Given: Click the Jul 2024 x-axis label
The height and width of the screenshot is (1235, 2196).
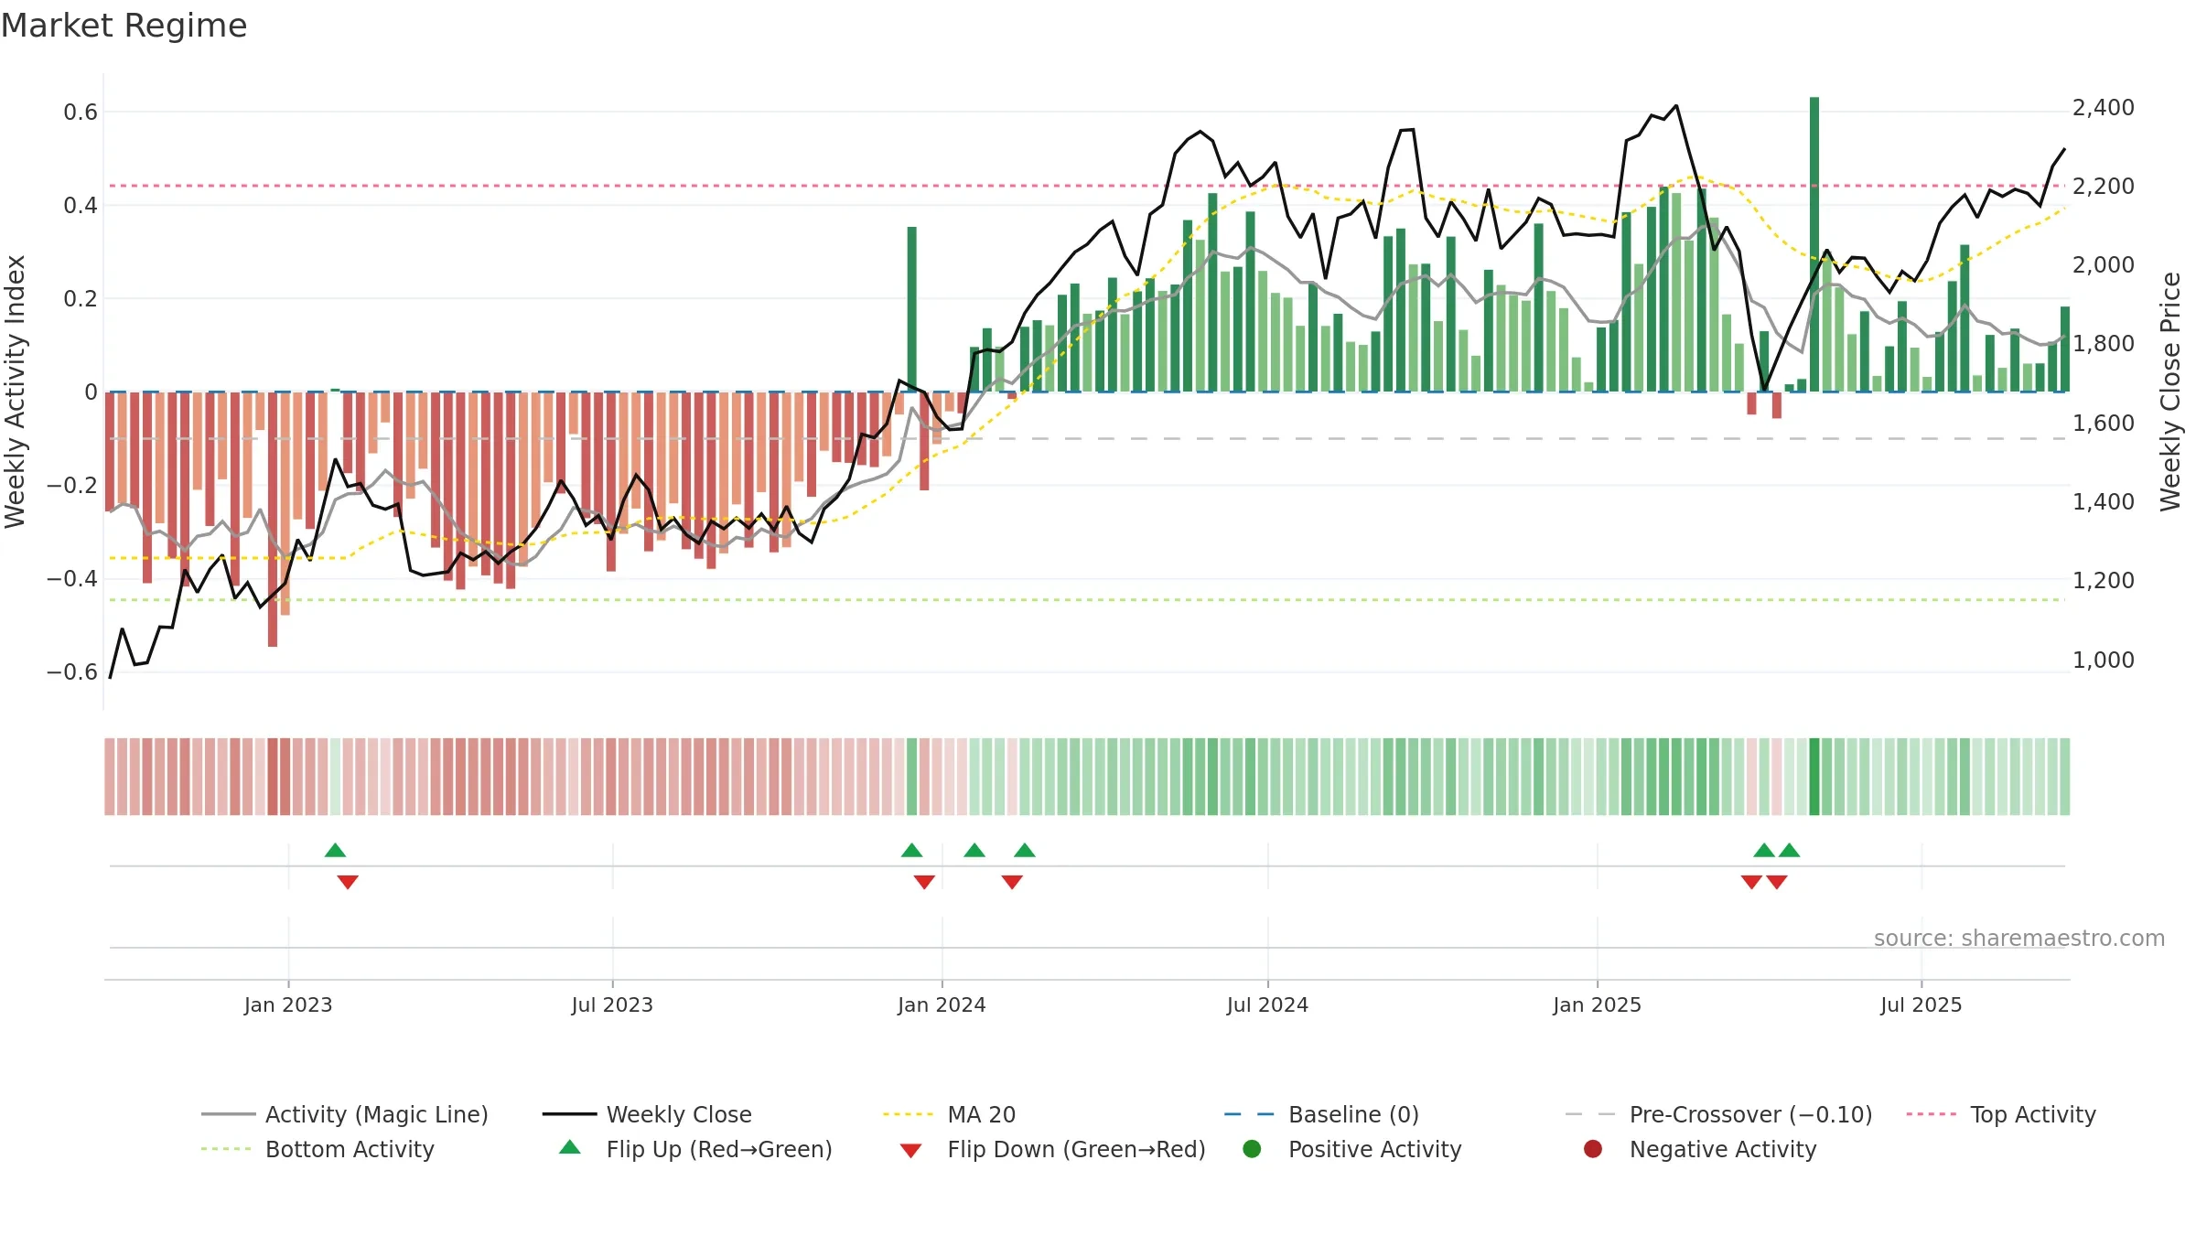Looking at the screenshot, I should [x=1267, y=1004].
